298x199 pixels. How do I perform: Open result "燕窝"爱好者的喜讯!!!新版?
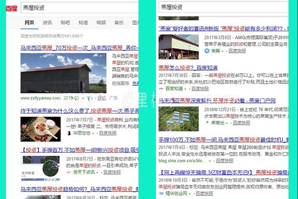point(223,28)
